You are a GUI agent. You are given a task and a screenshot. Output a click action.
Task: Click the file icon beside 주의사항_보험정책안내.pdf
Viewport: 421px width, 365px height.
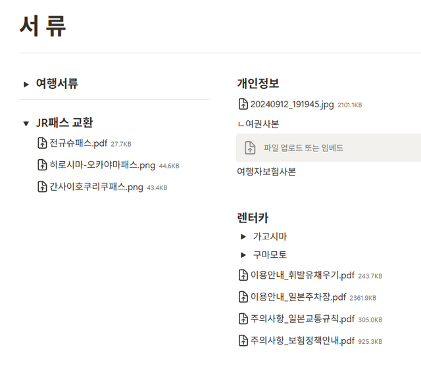[x=243, y=341]
